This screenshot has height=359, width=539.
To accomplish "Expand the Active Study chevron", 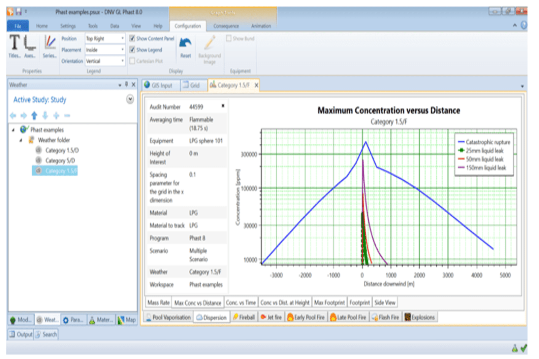I will (x=130, y=99).
